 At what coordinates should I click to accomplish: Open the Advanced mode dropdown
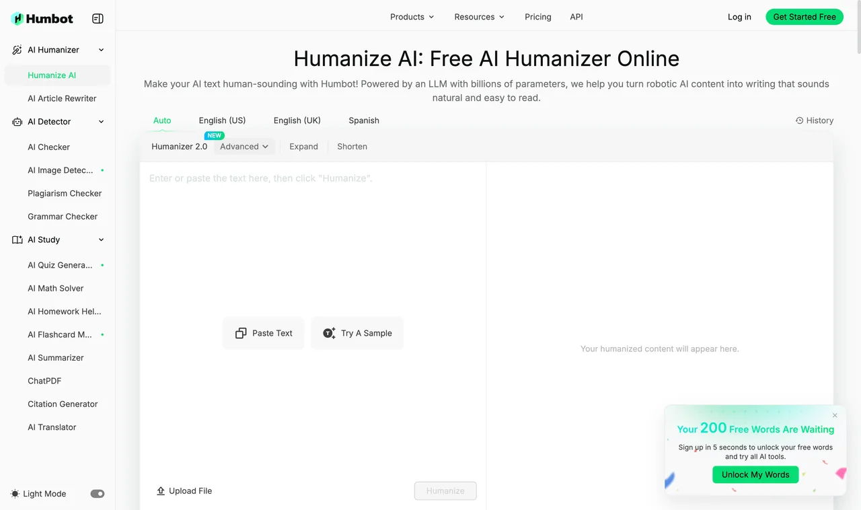click(244, 147)
